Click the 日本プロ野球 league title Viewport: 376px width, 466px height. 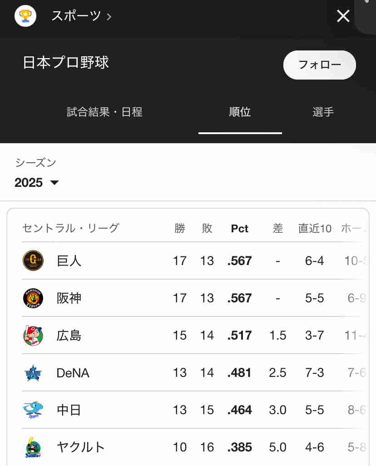(x=66, y=63)
